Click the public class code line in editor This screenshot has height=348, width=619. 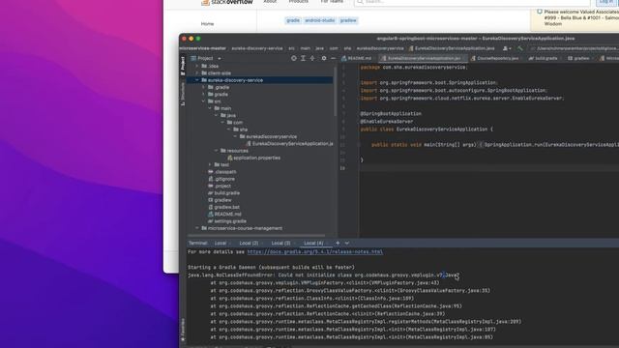click(x=427, y=129)
